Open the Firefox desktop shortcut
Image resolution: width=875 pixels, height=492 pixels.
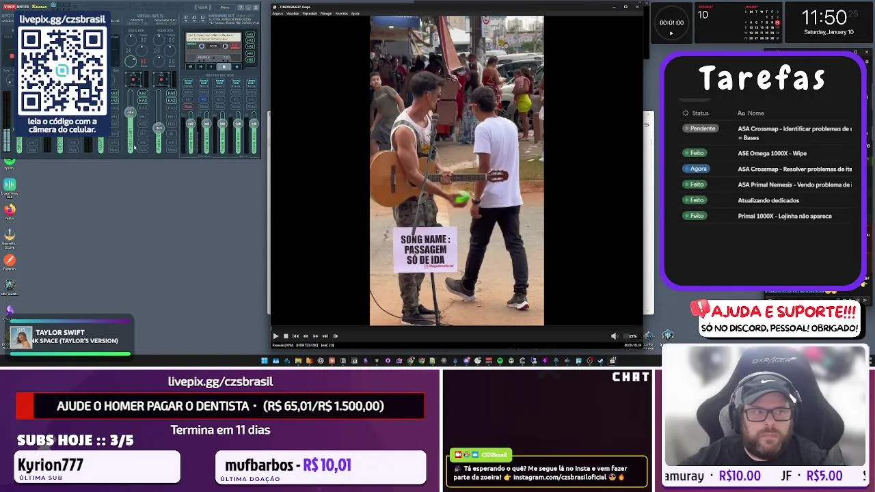pyautogui.click(x=10, y=210)
